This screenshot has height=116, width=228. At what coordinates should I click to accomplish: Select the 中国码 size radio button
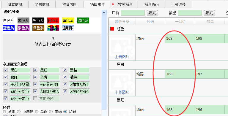(19, 112)
